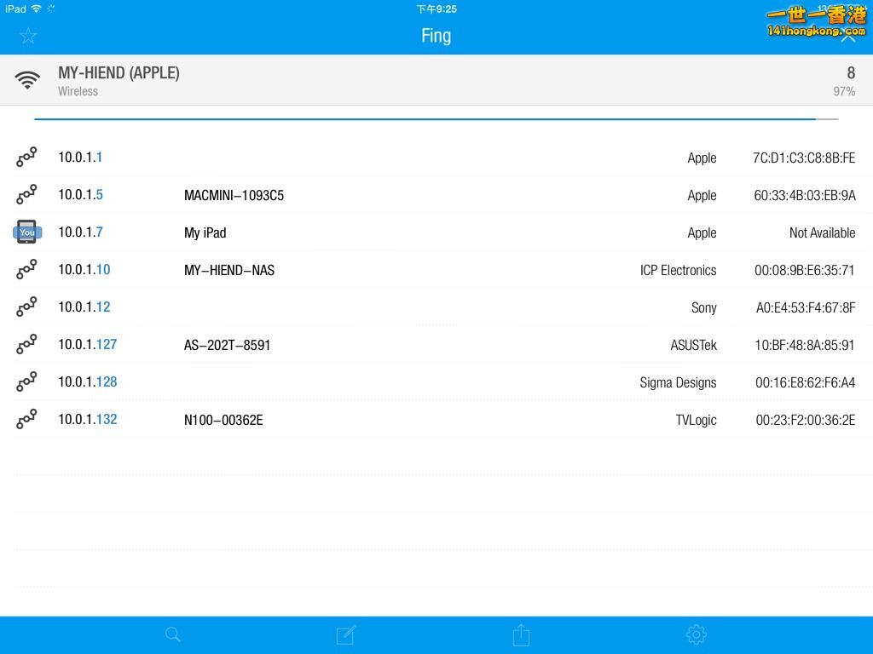Open the N100-00362E TVLogic device

pyautogui.click(x=223, y=420)
